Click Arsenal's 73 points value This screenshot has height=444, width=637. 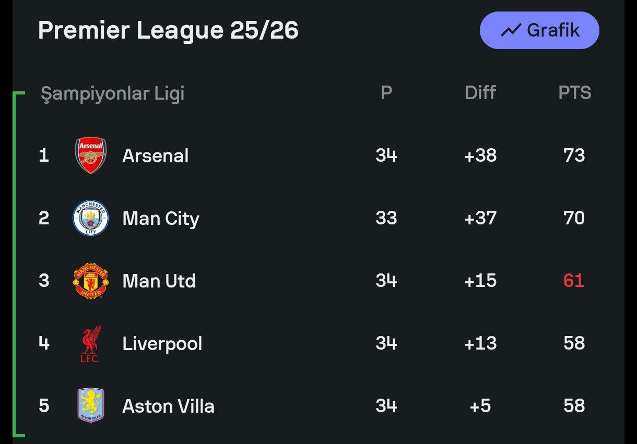point(574,155)
